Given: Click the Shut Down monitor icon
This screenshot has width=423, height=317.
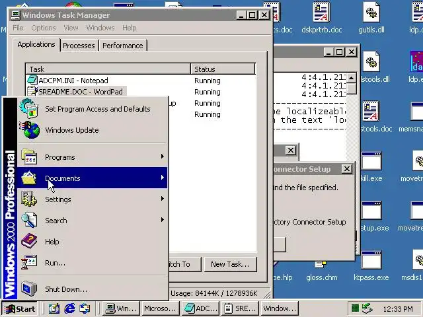Looking at the screenshot, I should coord(29,289).
